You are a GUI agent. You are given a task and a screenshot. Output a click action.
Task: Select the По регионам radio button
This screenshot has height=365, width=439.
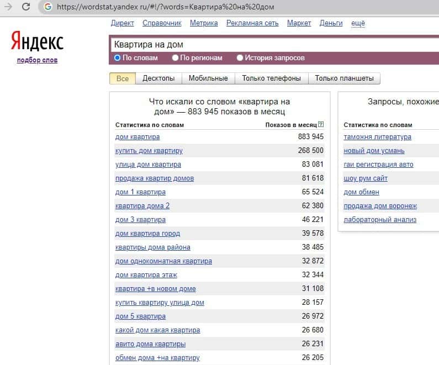pos(175,57)
